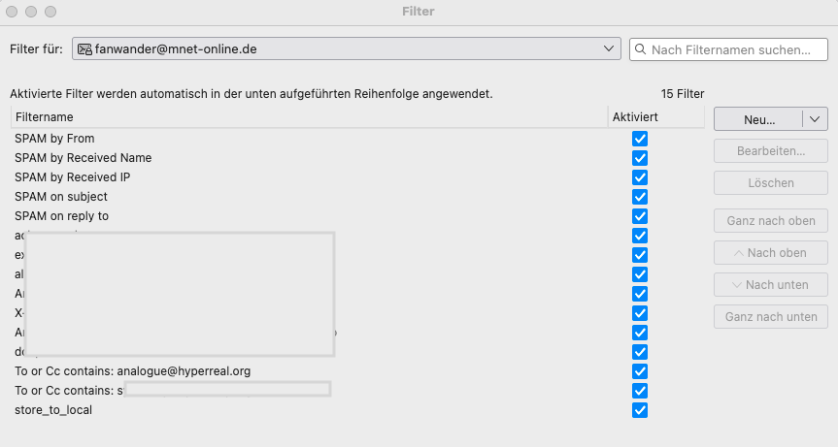The height and width of the screenshot is (447, 838).
Task: Click the Ganz nach oben button
Action: 771,220
